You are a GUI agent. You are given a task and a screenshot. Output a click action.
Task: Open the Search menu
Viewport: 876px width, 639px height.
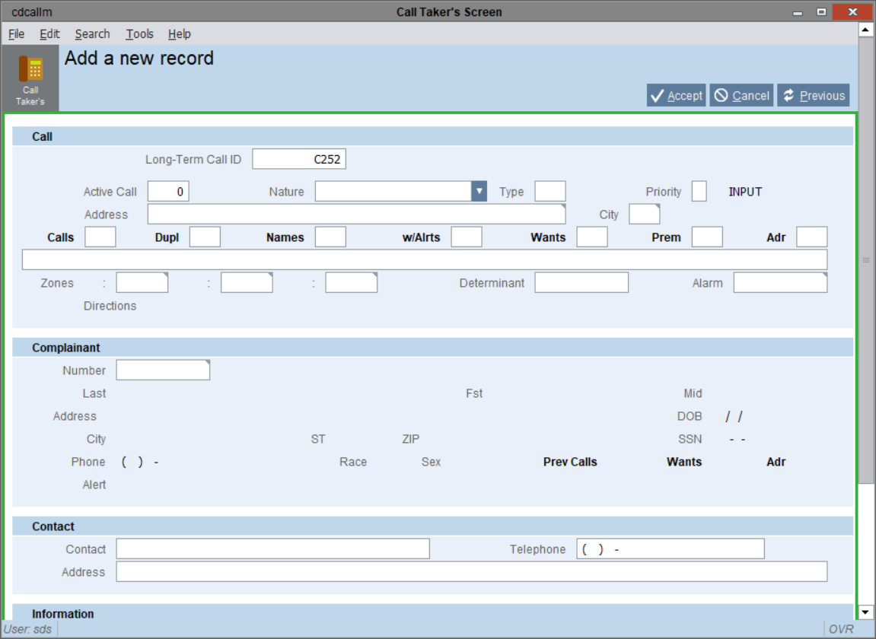coord(92,34)
